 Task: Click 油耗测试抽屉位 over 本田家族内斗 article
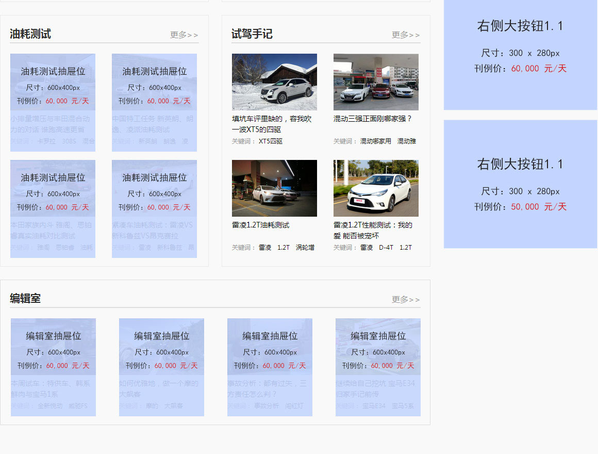coord(53,209)
